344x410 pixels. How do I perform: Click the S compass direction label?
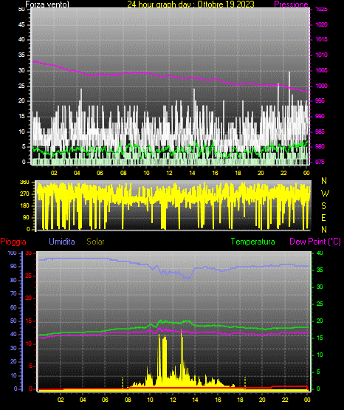[323, 206]
